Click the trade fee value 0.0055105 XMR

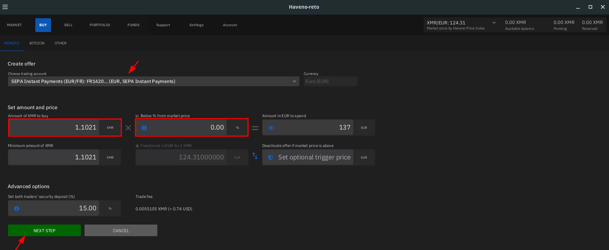point(164,209)
